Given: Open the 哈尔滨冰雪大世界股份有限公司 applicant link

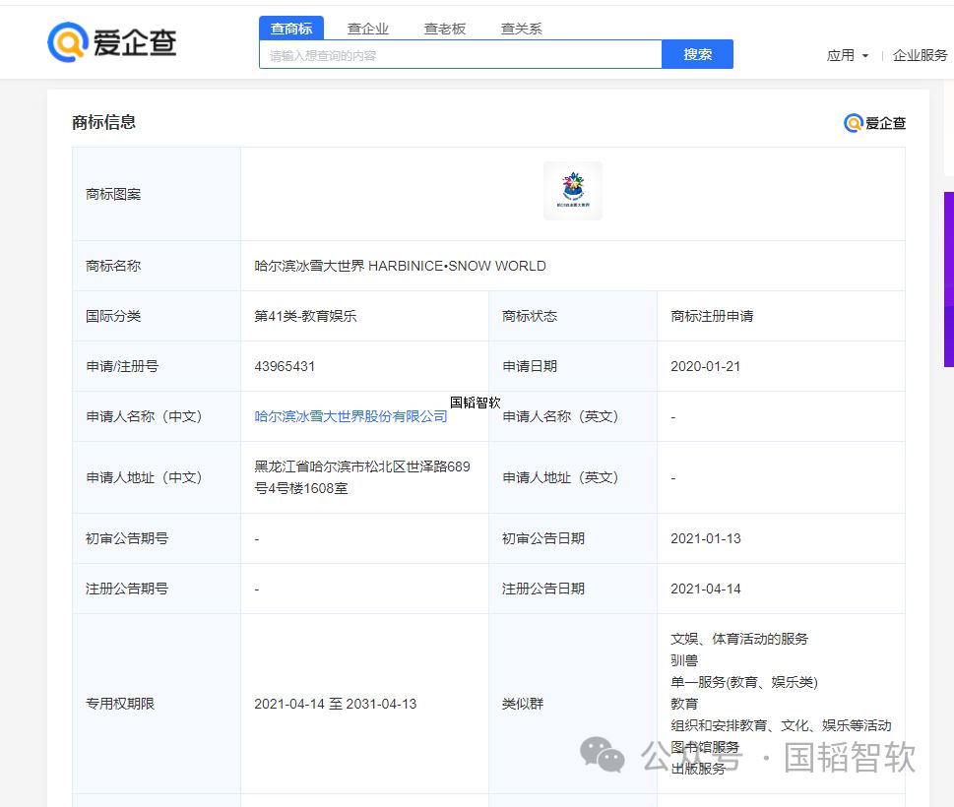Looking at the screenshot, I should (x=351, y=416).
